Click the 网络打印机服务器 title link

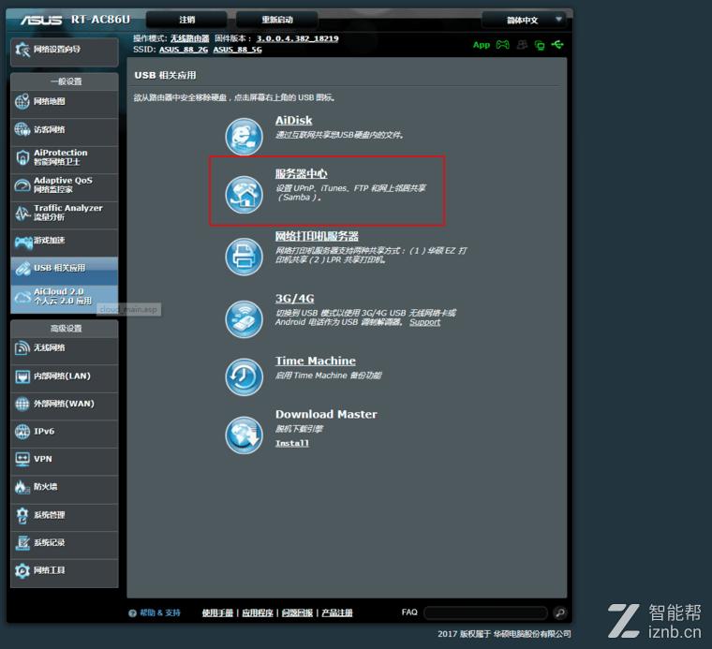pyautogui.click(x=317, y=236)
